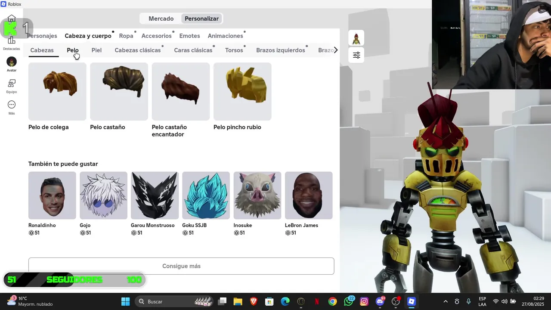
Task: Open the Goku SSJB recommended item
Action: [x=206, y=195]
